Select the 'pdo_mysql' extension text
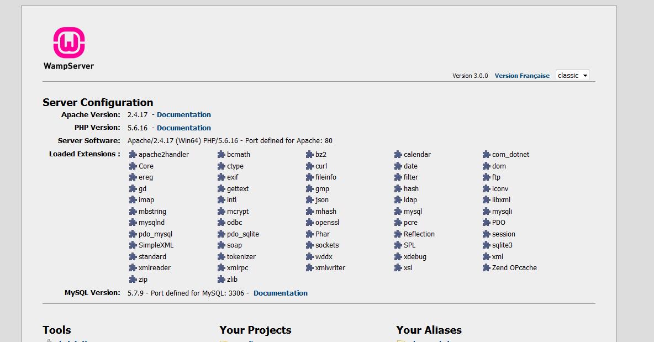The width and height of the screenshot is (654, 342). click(155, 234)
